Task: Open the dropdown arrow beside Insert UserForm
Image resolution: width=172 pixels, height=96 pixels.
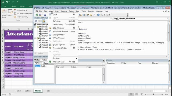Action: (42, 15)
